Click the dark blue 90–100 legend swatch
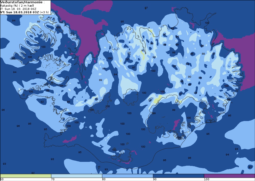The height and width of the screenshot is (181, 255). click(x=178, y=176)
